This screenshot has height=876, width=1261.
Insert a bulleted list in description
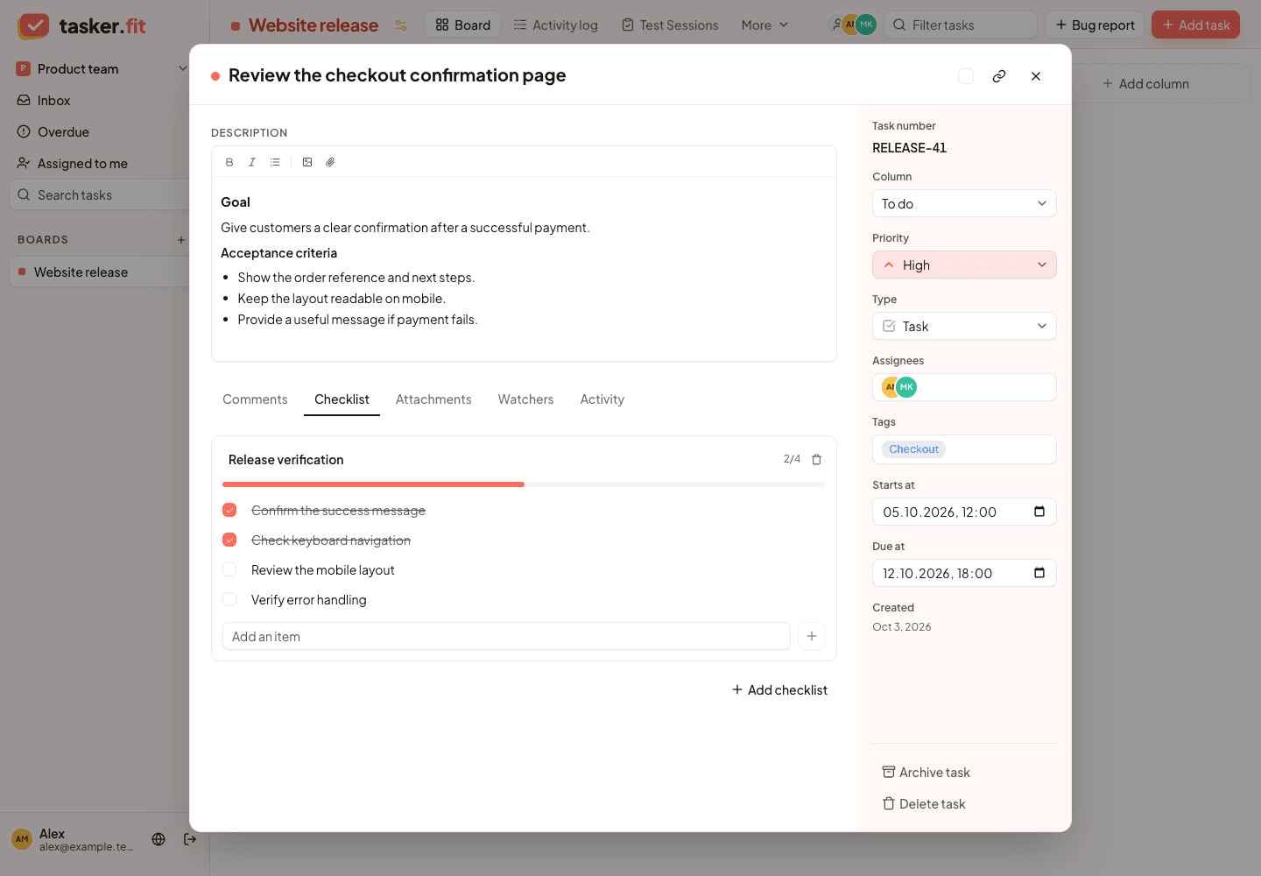275,162
